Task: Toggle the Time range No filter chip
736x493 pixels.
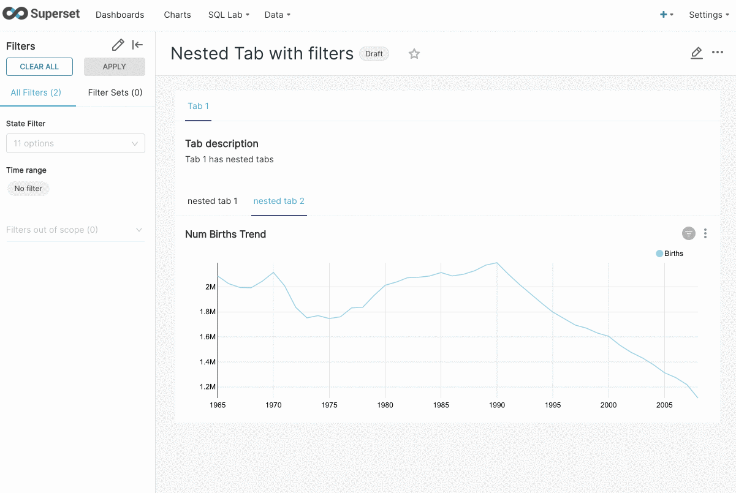Action: 28,188
